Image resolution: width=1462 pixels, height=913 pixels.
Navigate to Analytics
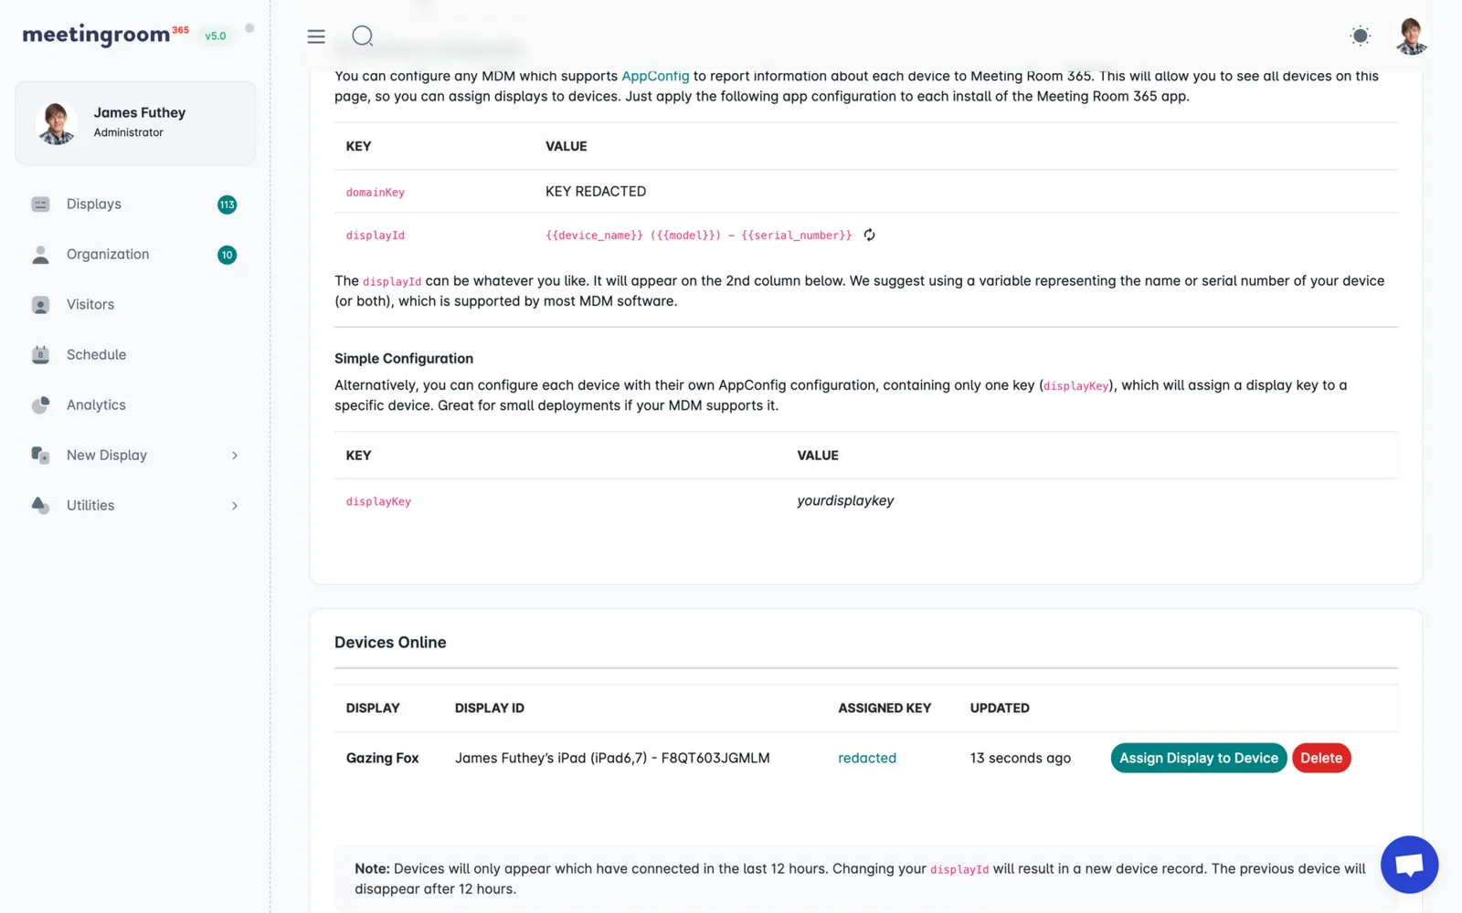(135, 405)
